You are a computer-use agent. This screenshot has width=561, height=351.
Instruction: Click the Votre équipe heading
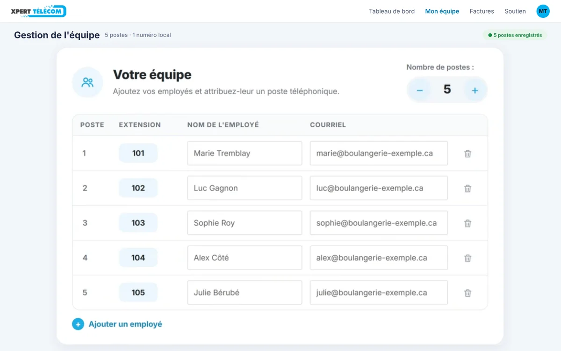[152, 74]
